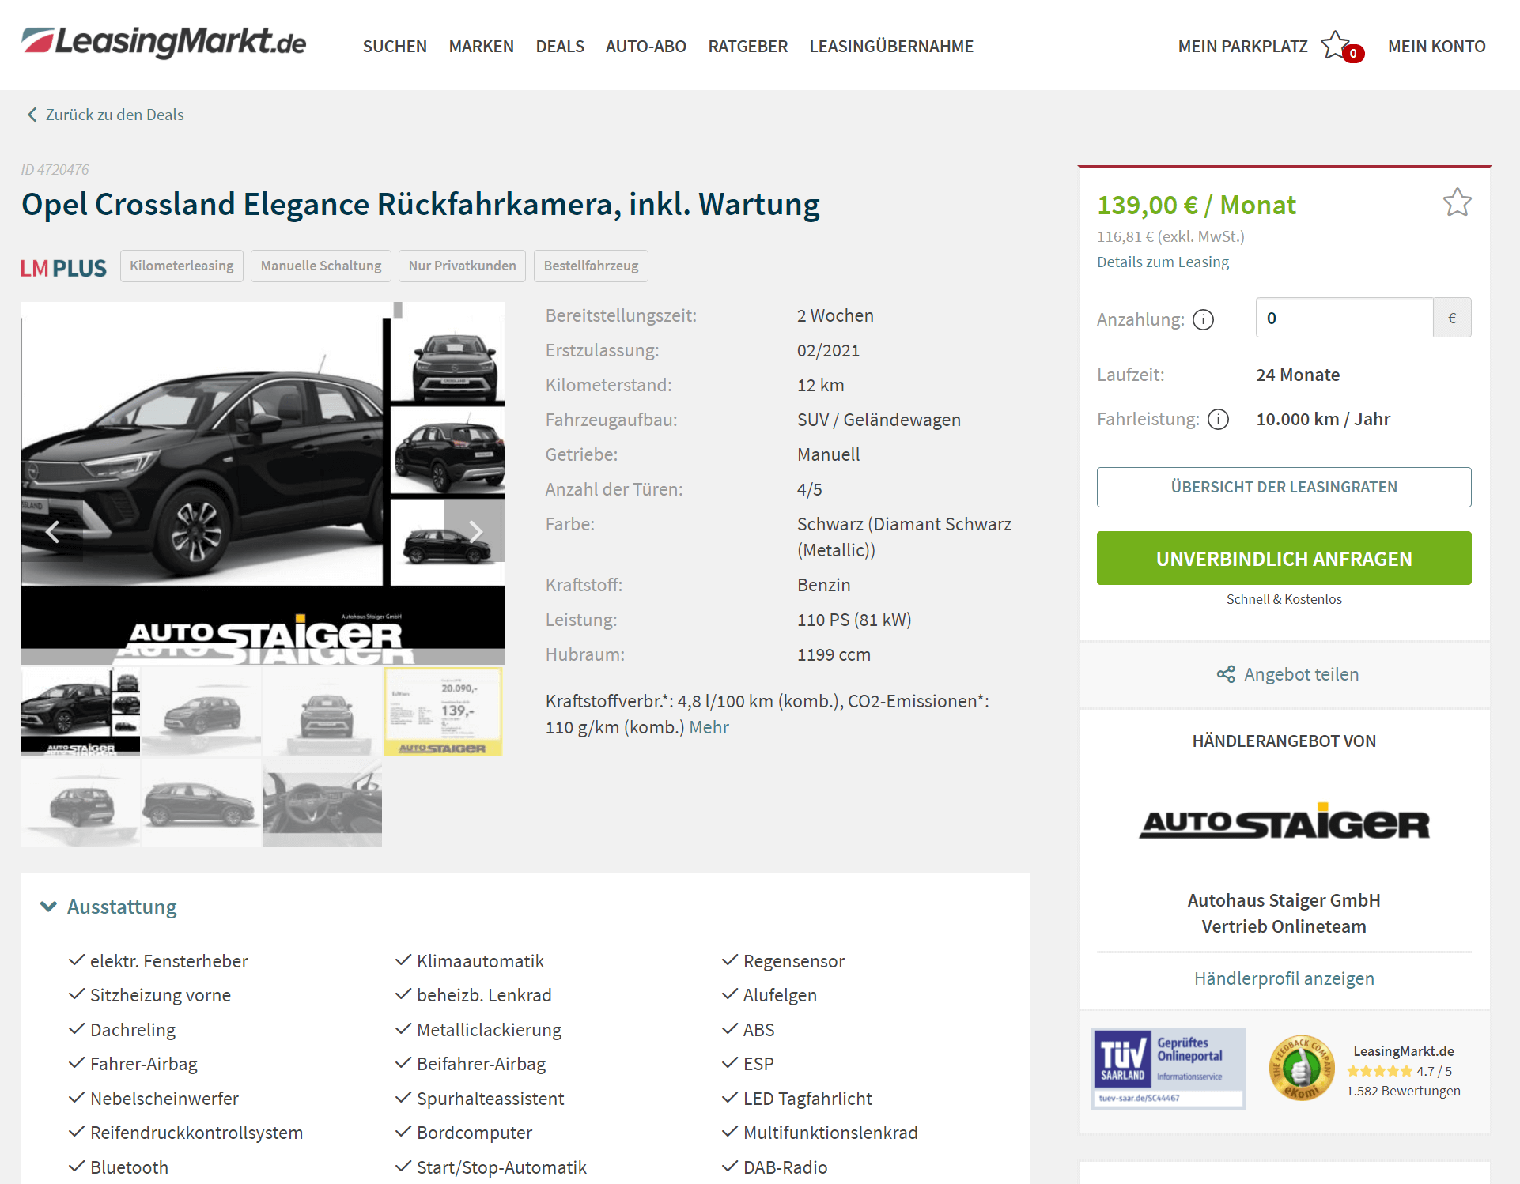Open MEIN PARKPLATZ
This screenshot has width=1520, height=1184.
[x=1242, y=46]
